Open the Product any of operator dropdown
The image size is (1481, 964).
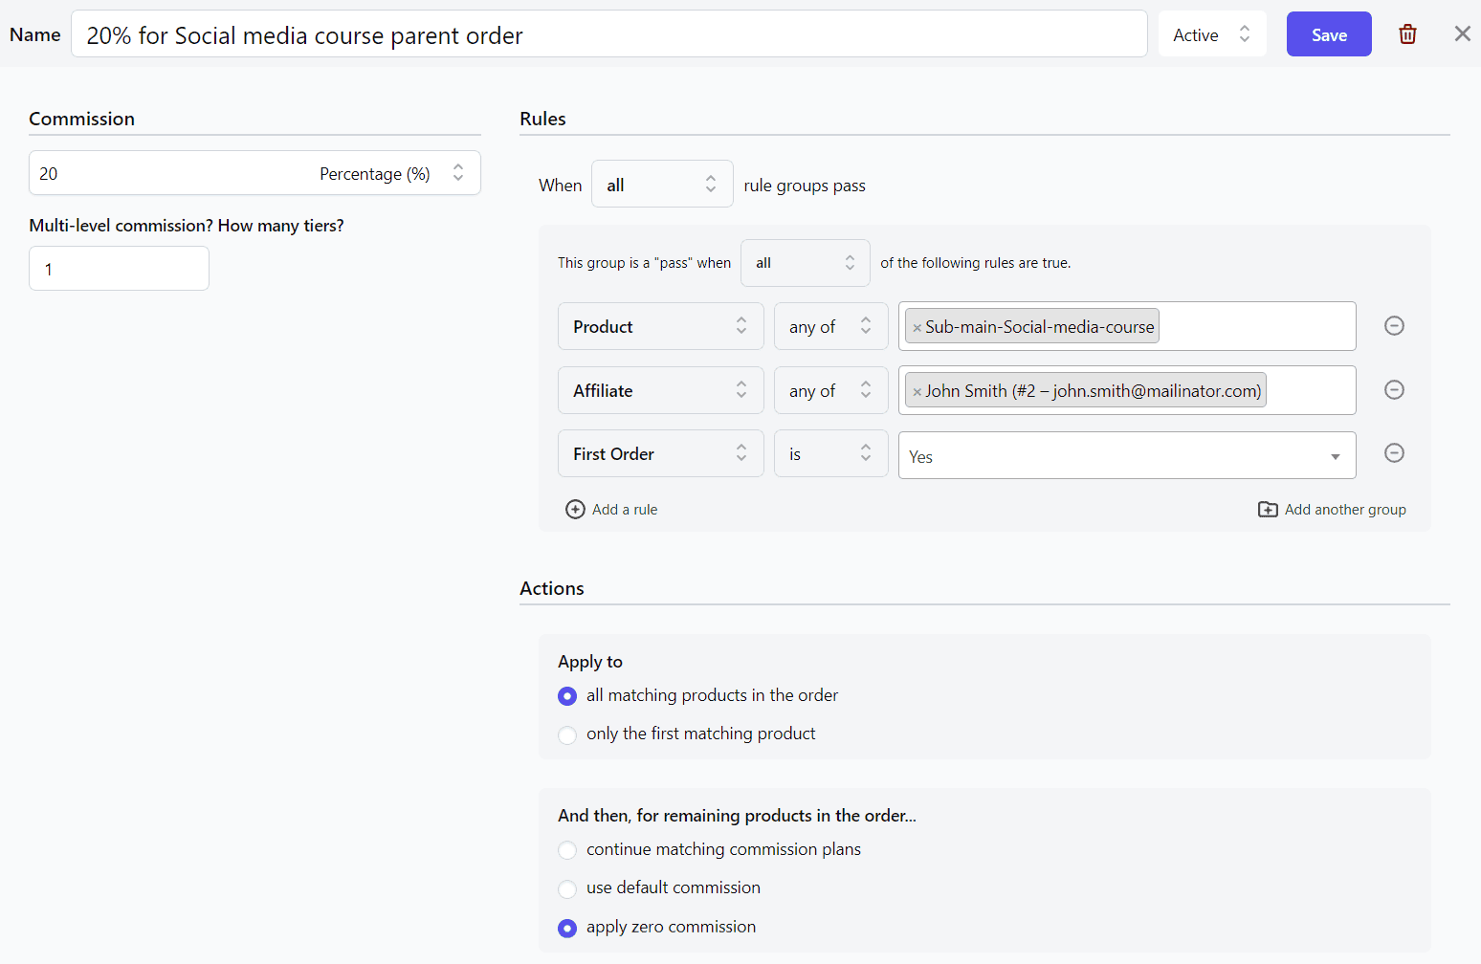point(830,326)
